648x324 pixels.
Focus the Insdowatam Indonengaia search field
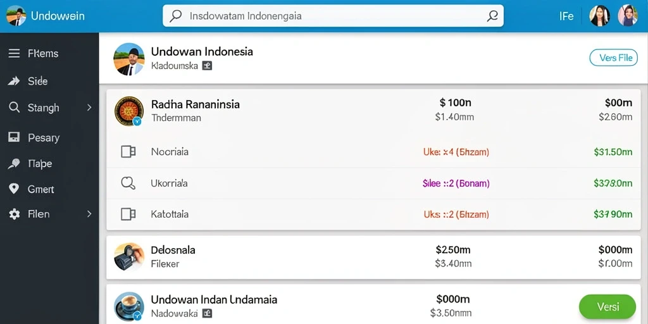pyautogui.click(x=333, y=16)
